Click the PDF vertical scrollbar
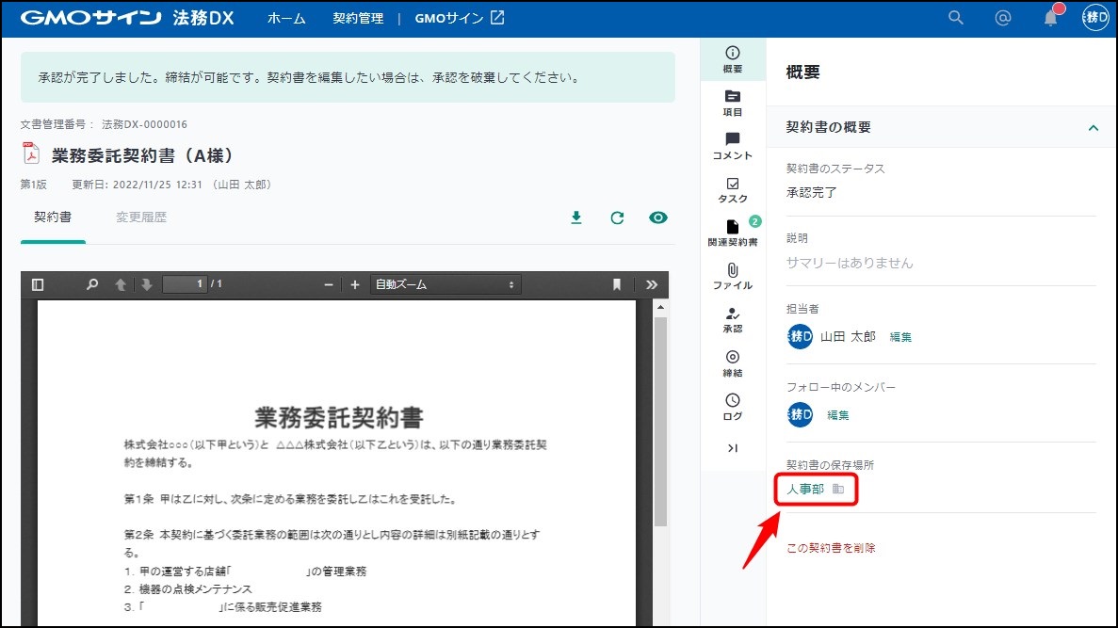The height and width of the screenshot is (628, 1118). tap(660, 421)
